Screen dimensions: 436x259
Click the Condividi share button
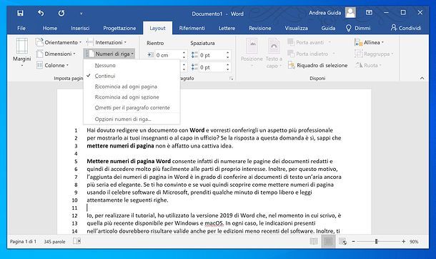point(406,28)
